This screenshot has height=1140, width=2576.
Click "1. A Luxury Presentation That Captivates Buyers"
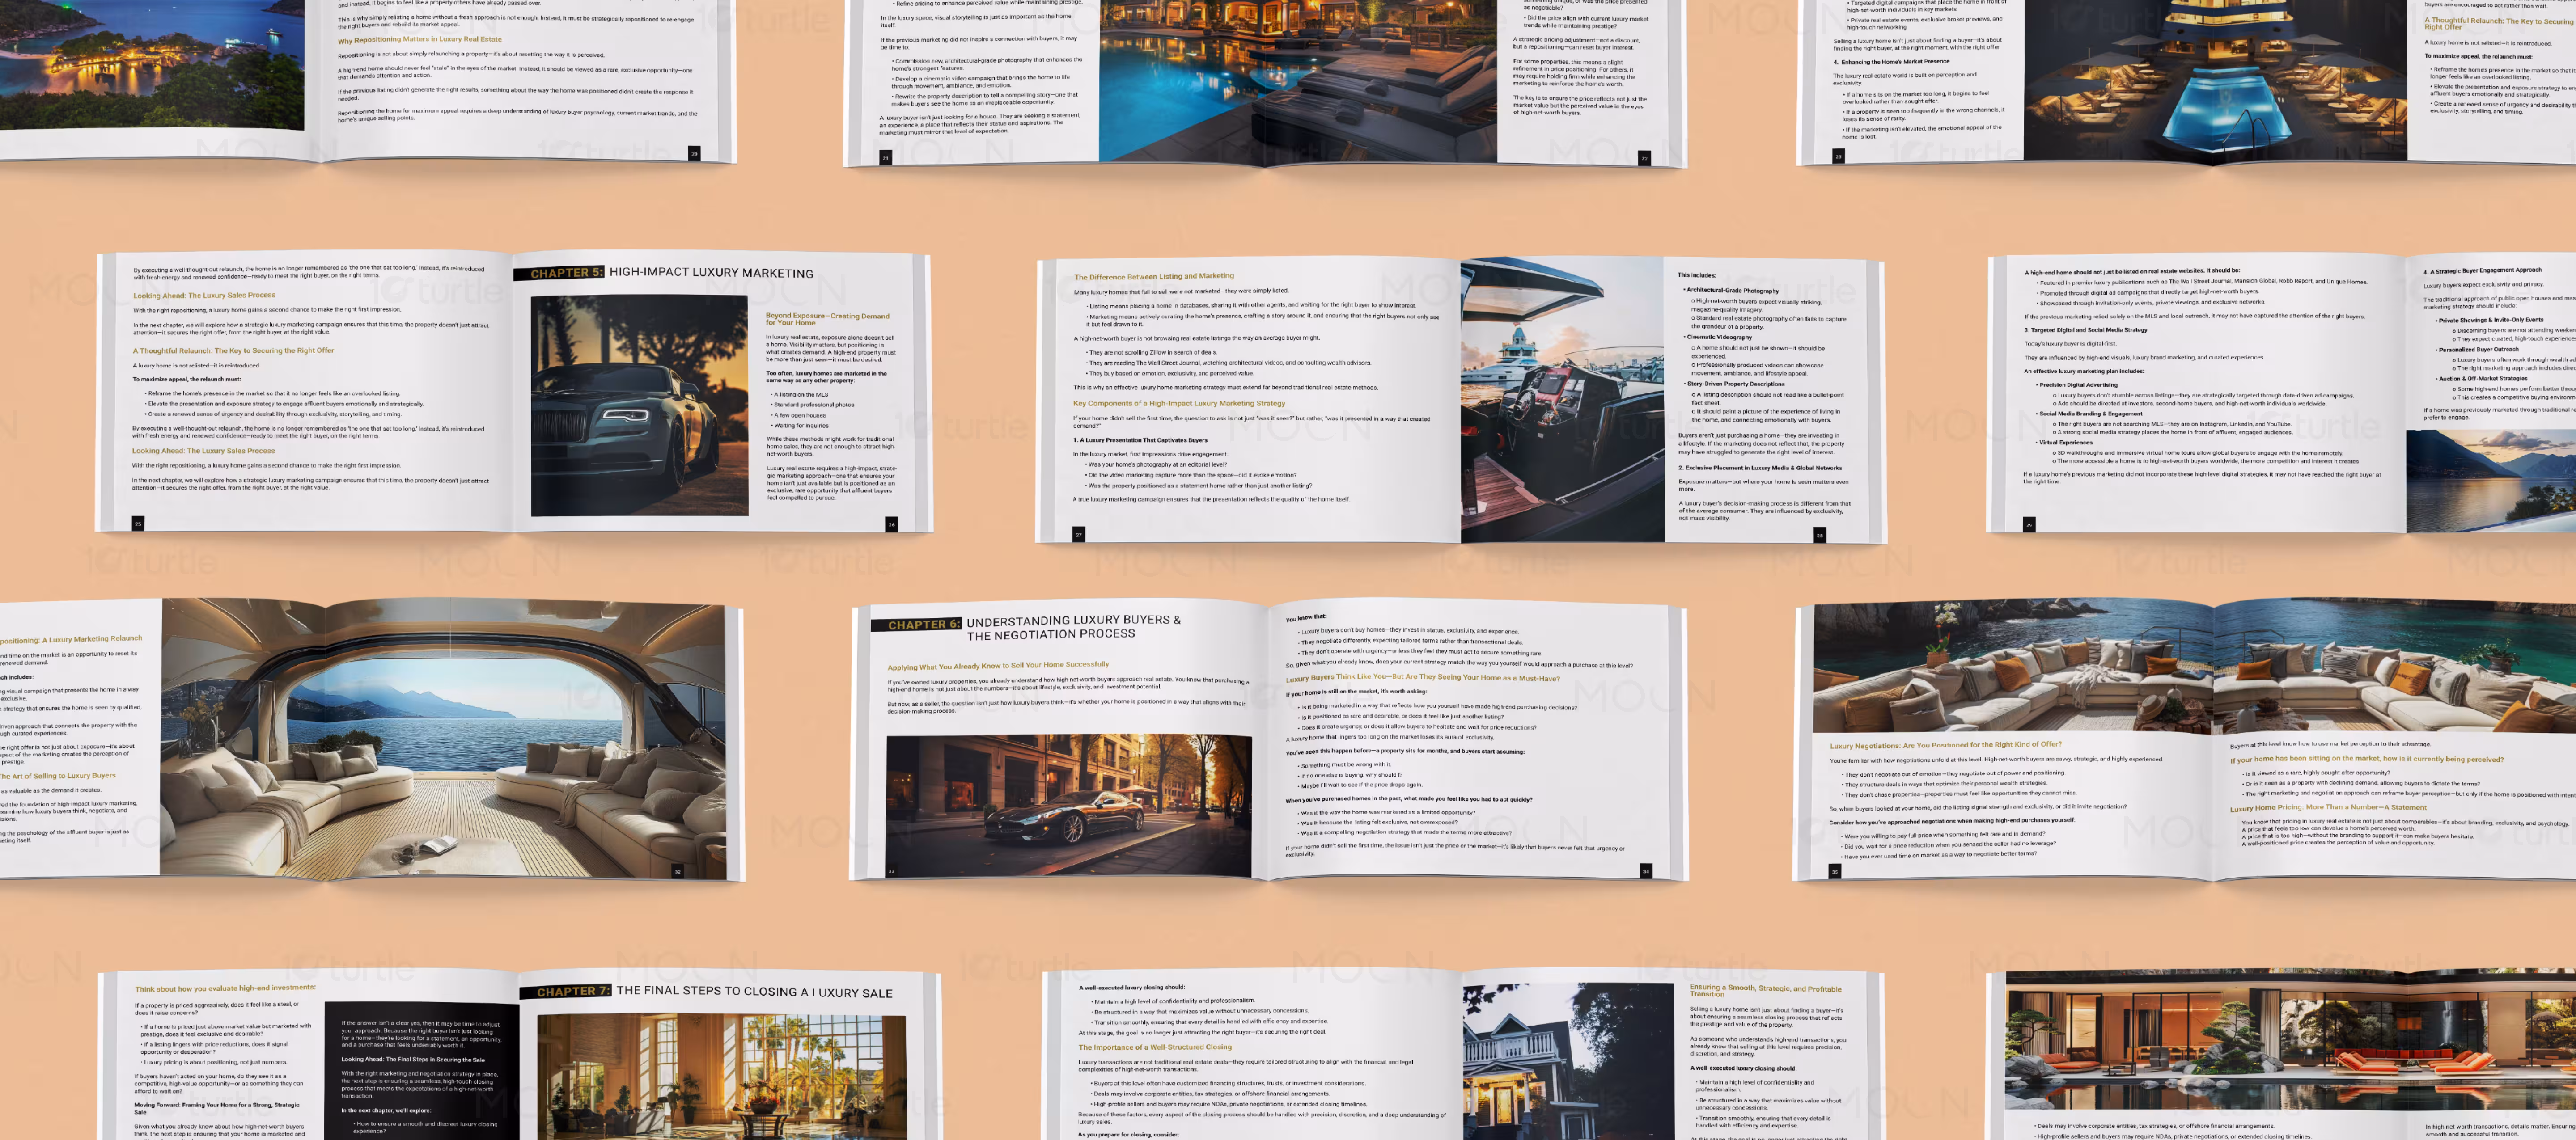[1140, 440]
